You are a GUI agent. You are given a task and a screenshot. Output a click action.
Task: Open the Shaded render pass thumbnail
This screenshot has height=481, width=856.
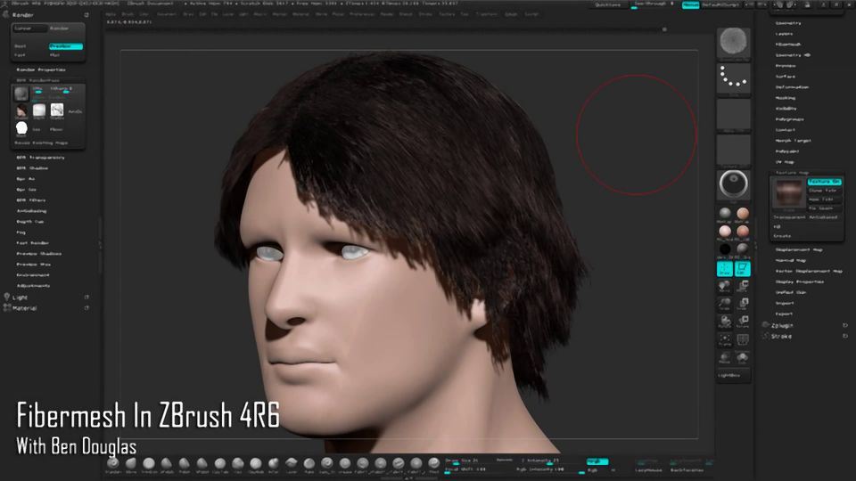point(21,112)
